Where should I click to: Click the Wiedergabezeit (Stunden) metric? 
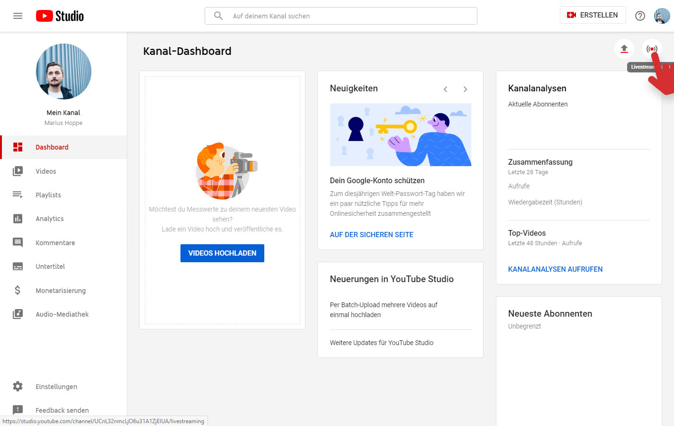click(x=545, y=202)
